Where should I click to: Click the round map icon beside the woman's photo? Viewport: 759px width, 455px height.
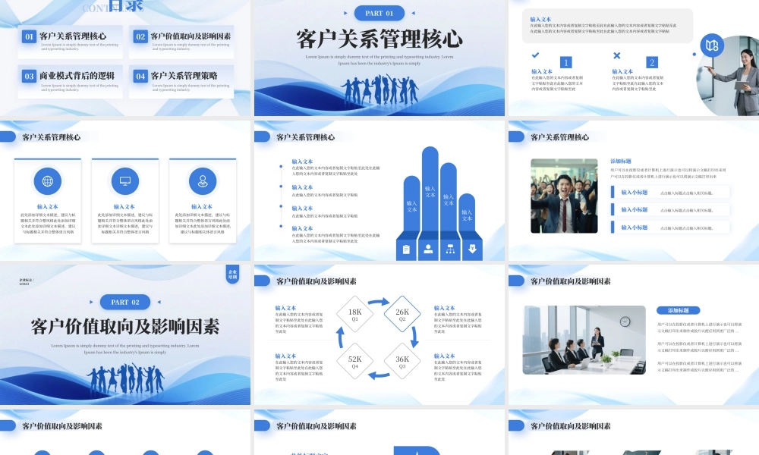click(x=712, y=45)
